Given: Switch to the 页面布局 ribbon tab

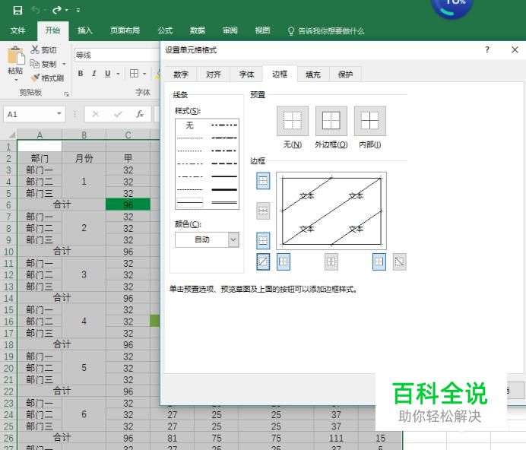Looking at the screenshot, I should click(125, 31).
